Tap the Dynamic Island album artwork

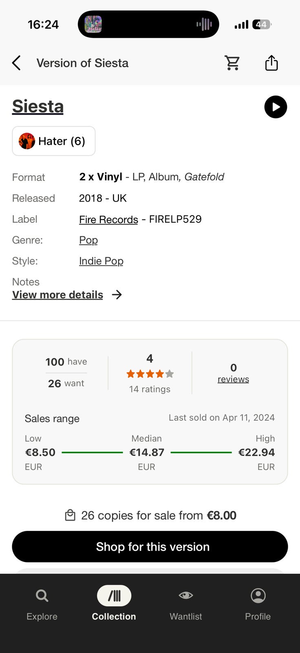(93, 24)
